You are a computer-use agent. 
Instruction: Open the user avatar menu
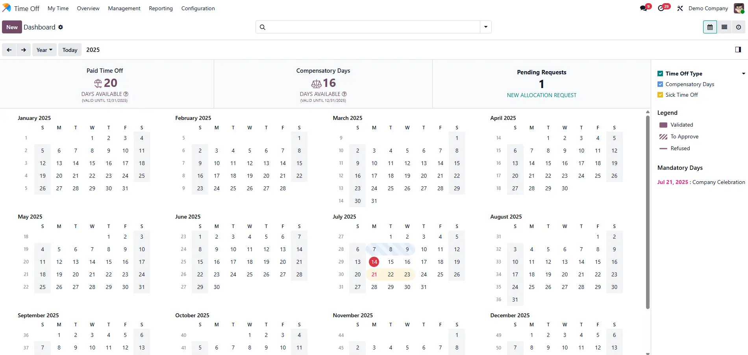pyautogui.click(x=739, y=8)
